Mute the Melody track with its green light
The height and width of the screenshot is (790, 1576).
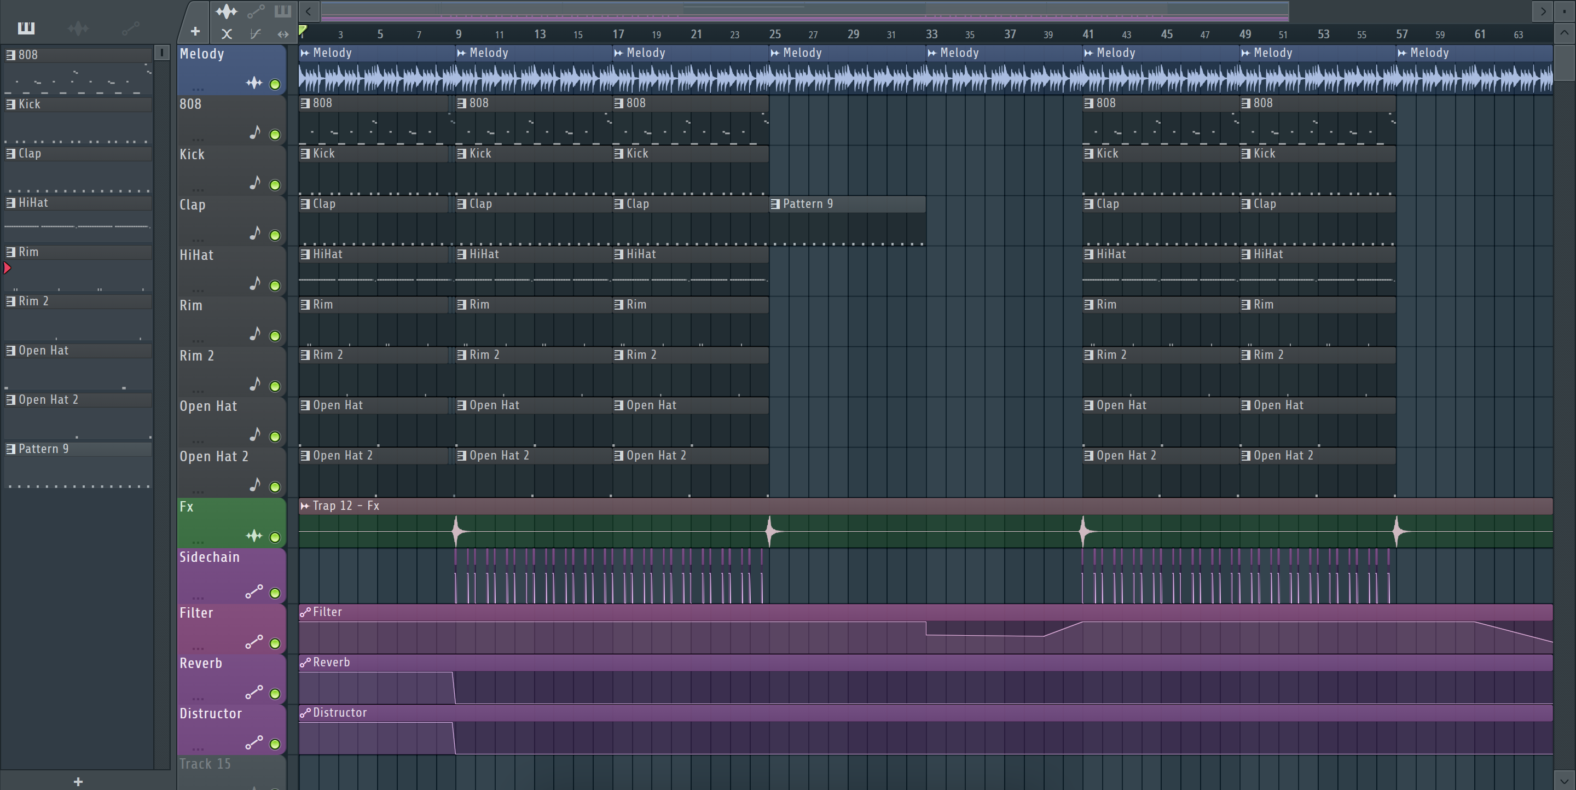click(x=275, y=84)
